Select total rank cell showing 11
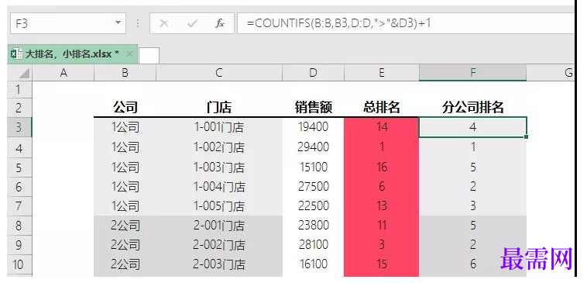The height and width of the screenshot is (283, 587). (382, 226)
